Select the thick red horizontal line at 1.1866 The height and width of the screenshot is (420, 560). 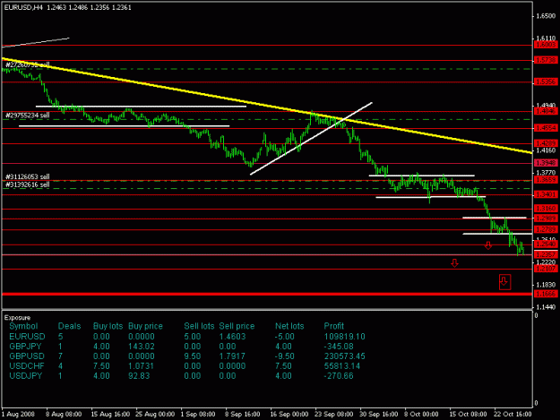[267, 294]
